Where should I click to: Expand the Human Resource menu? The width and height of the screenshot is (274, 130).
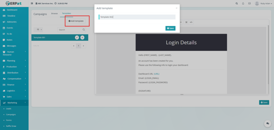tap(14, 53)
